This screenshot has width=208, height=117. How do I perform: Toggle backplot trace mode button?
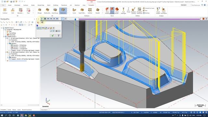62,19
